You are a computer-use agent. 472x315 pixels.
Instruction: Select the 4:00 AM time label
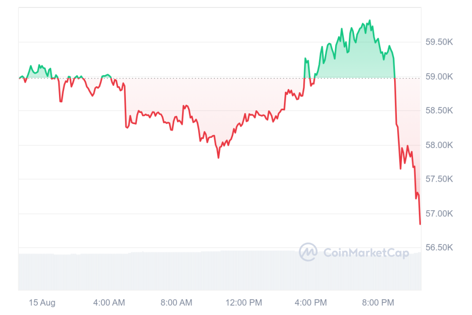pos(109,303)
